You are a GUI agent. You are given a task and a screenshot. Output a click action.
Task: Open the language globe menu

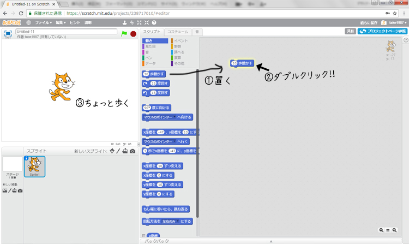(28, 23)
